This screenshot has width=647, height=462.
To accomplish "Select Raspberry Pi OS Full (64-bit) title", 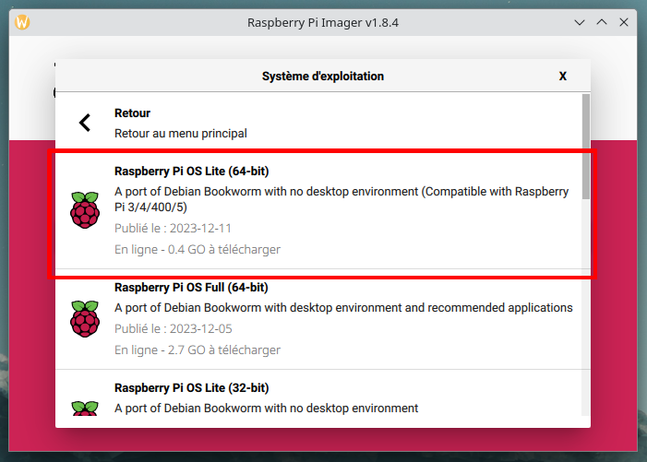I will (191, 288).
